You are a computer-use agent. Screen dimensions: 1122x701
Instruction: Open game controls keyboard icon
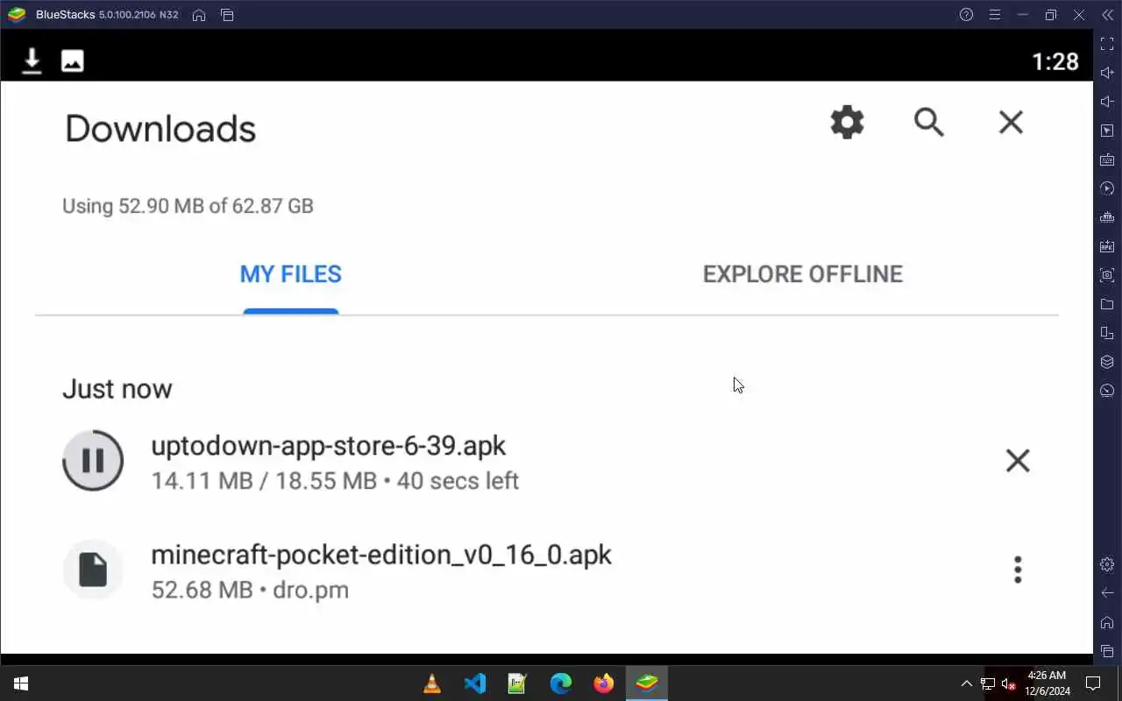pyautogui.click(x=1107, y=159)
